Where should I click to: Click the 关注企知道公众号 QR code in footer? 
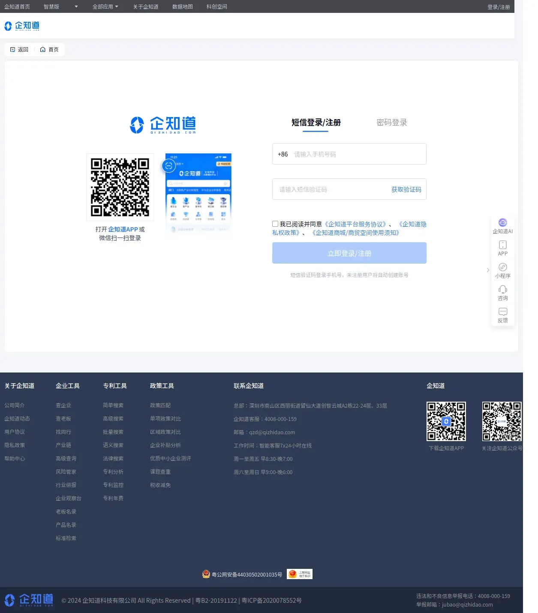[502, 421]
